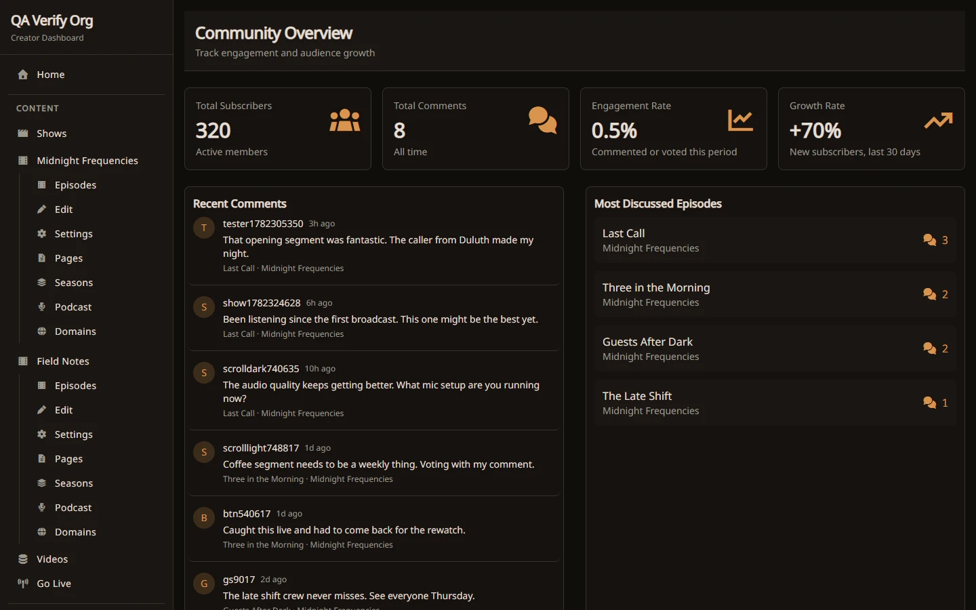Click Settings gear icon under Midnight Frequencies
976x610 pixels.
pos(41,234)
